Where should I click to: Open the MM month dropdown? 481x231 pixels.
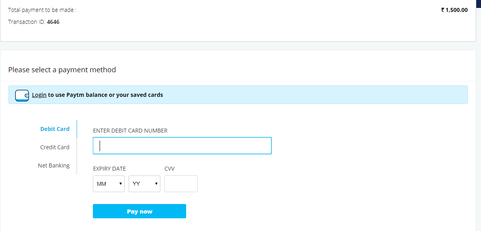[x=108, y=183]
